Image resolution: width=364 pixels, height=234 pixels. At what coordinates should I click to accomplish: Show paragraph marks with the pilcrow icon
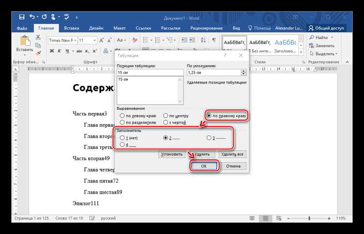click(x=214, y=40)
